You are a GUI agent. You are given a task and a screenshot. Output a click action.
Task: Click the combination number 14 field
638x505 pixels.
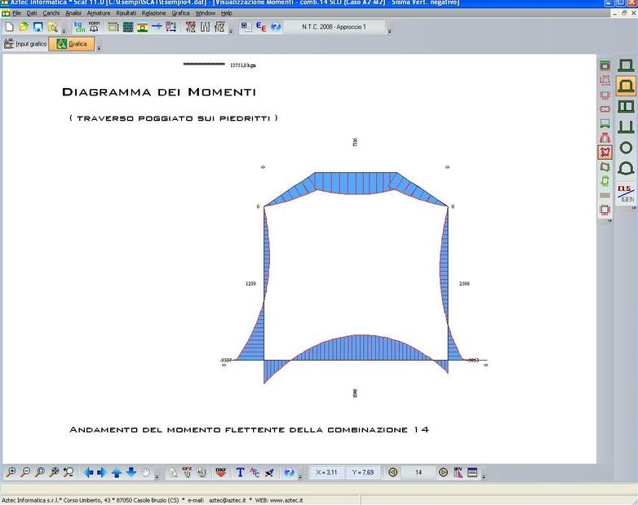coord(418,472)
